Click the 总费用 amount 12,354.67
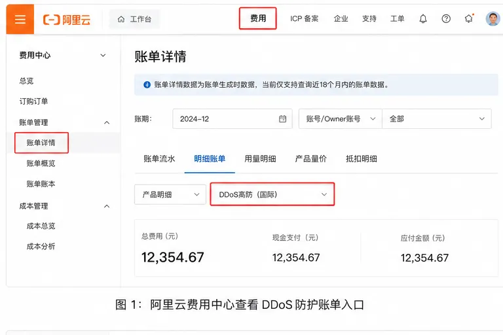Image resolution: width=503 pixels, height=335 pixels. click(173, 257)
